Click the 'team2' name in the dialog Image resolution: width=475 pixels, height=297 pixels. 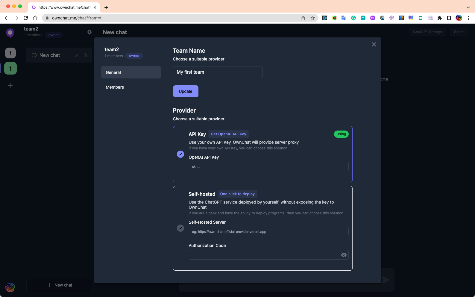click(112, 49)
